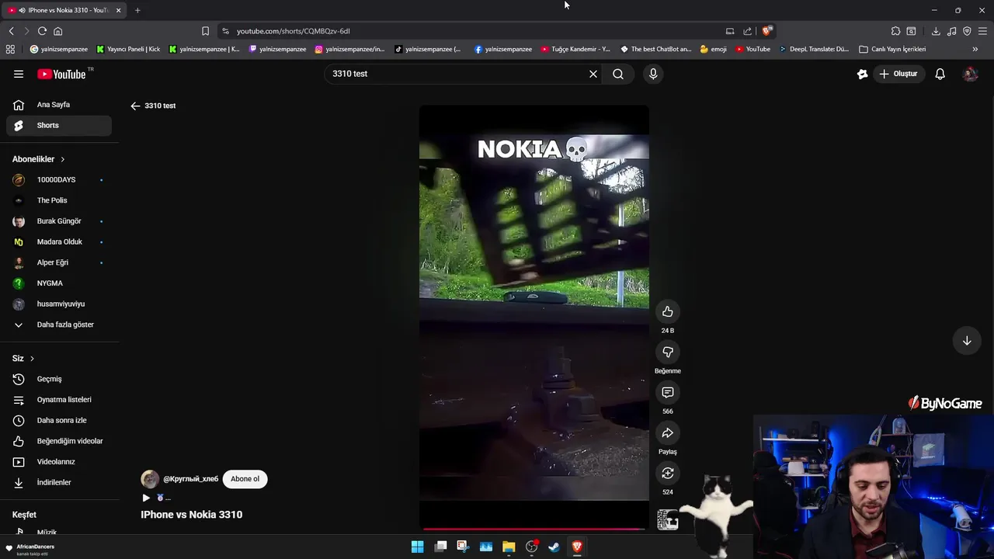Screen dimensions: 994x559
Task: Open @Круглый_хлеб channel link
Action: click(x=190, y=479)
